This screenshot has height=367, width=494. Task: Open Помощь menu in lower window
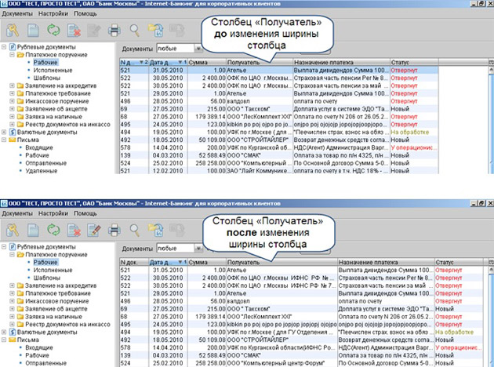85,213
